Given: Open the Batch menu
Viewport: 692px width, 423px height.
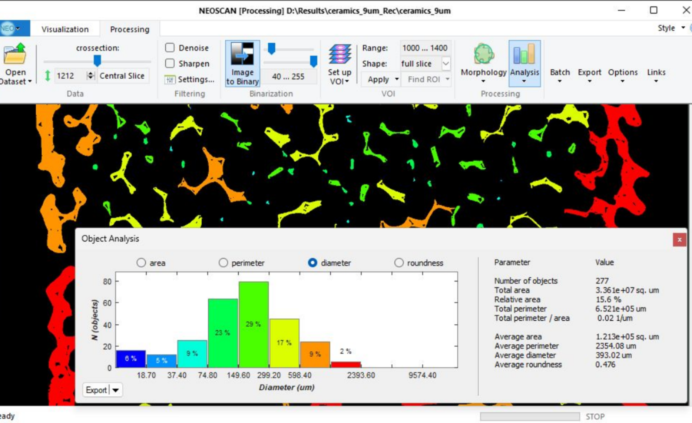Looking at the screenshot, I should click(559, 76).
